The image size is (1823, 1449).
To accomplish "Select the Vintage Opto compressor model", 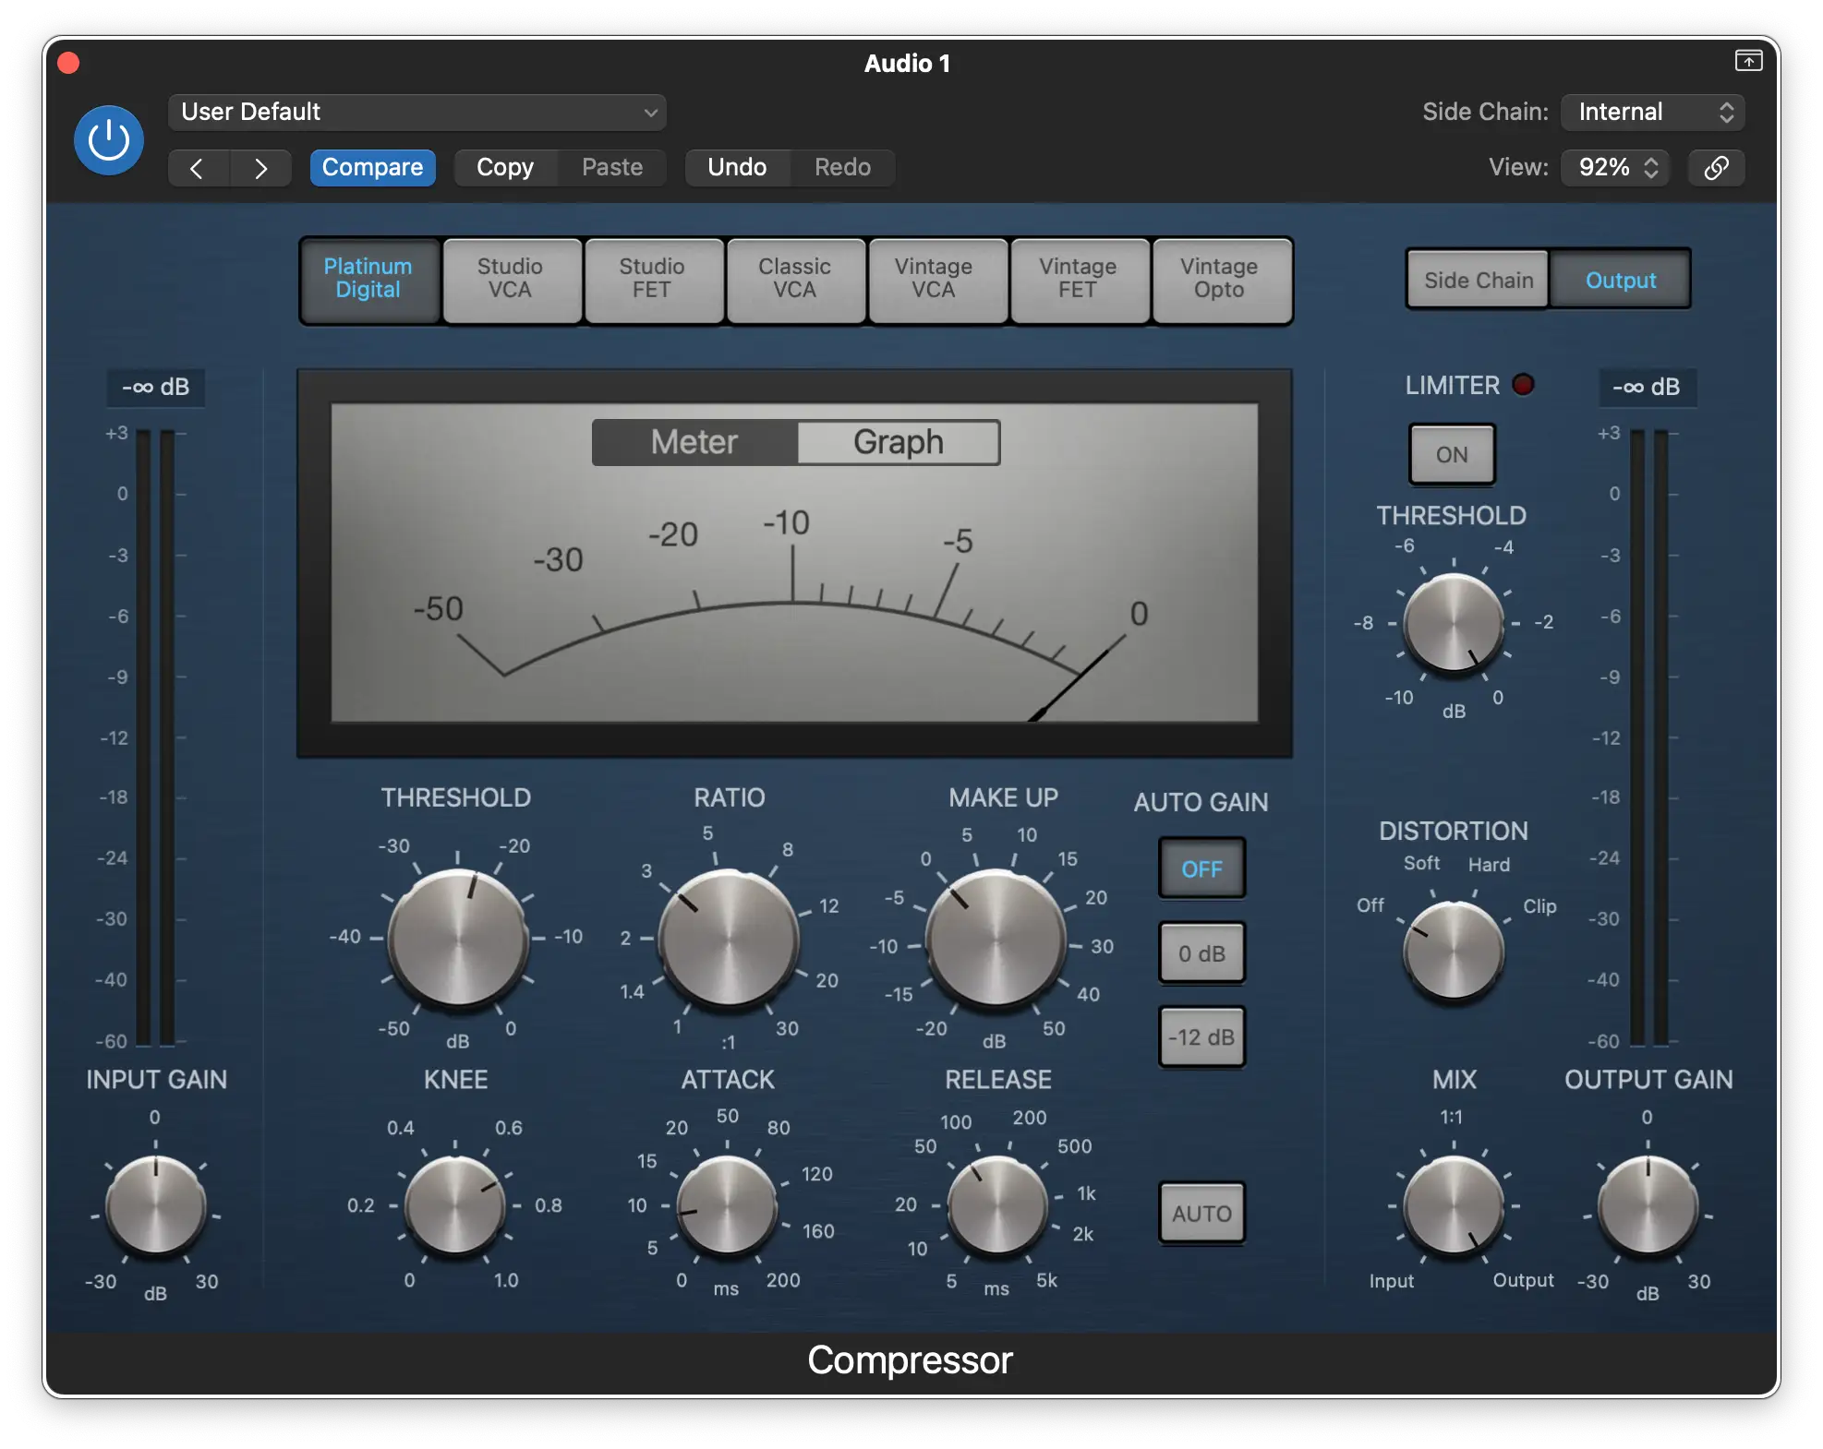I will (x=1219, y=280).
